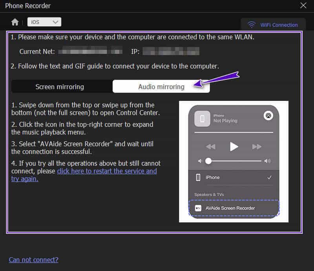Image resolution: width=314 pixels, height=271 pixels.
Task: Click the blurred IP address value
Action: point(171,51)
